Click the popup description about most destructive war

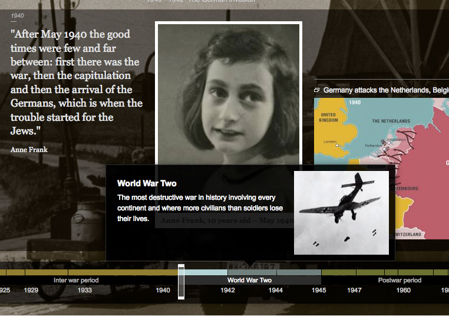tap(200, 208)
